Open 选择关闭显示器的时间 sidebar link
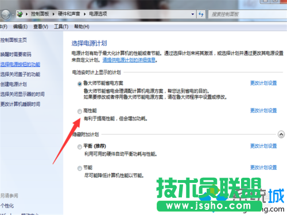Screen dimensions: 287x215 coord(22,94)
